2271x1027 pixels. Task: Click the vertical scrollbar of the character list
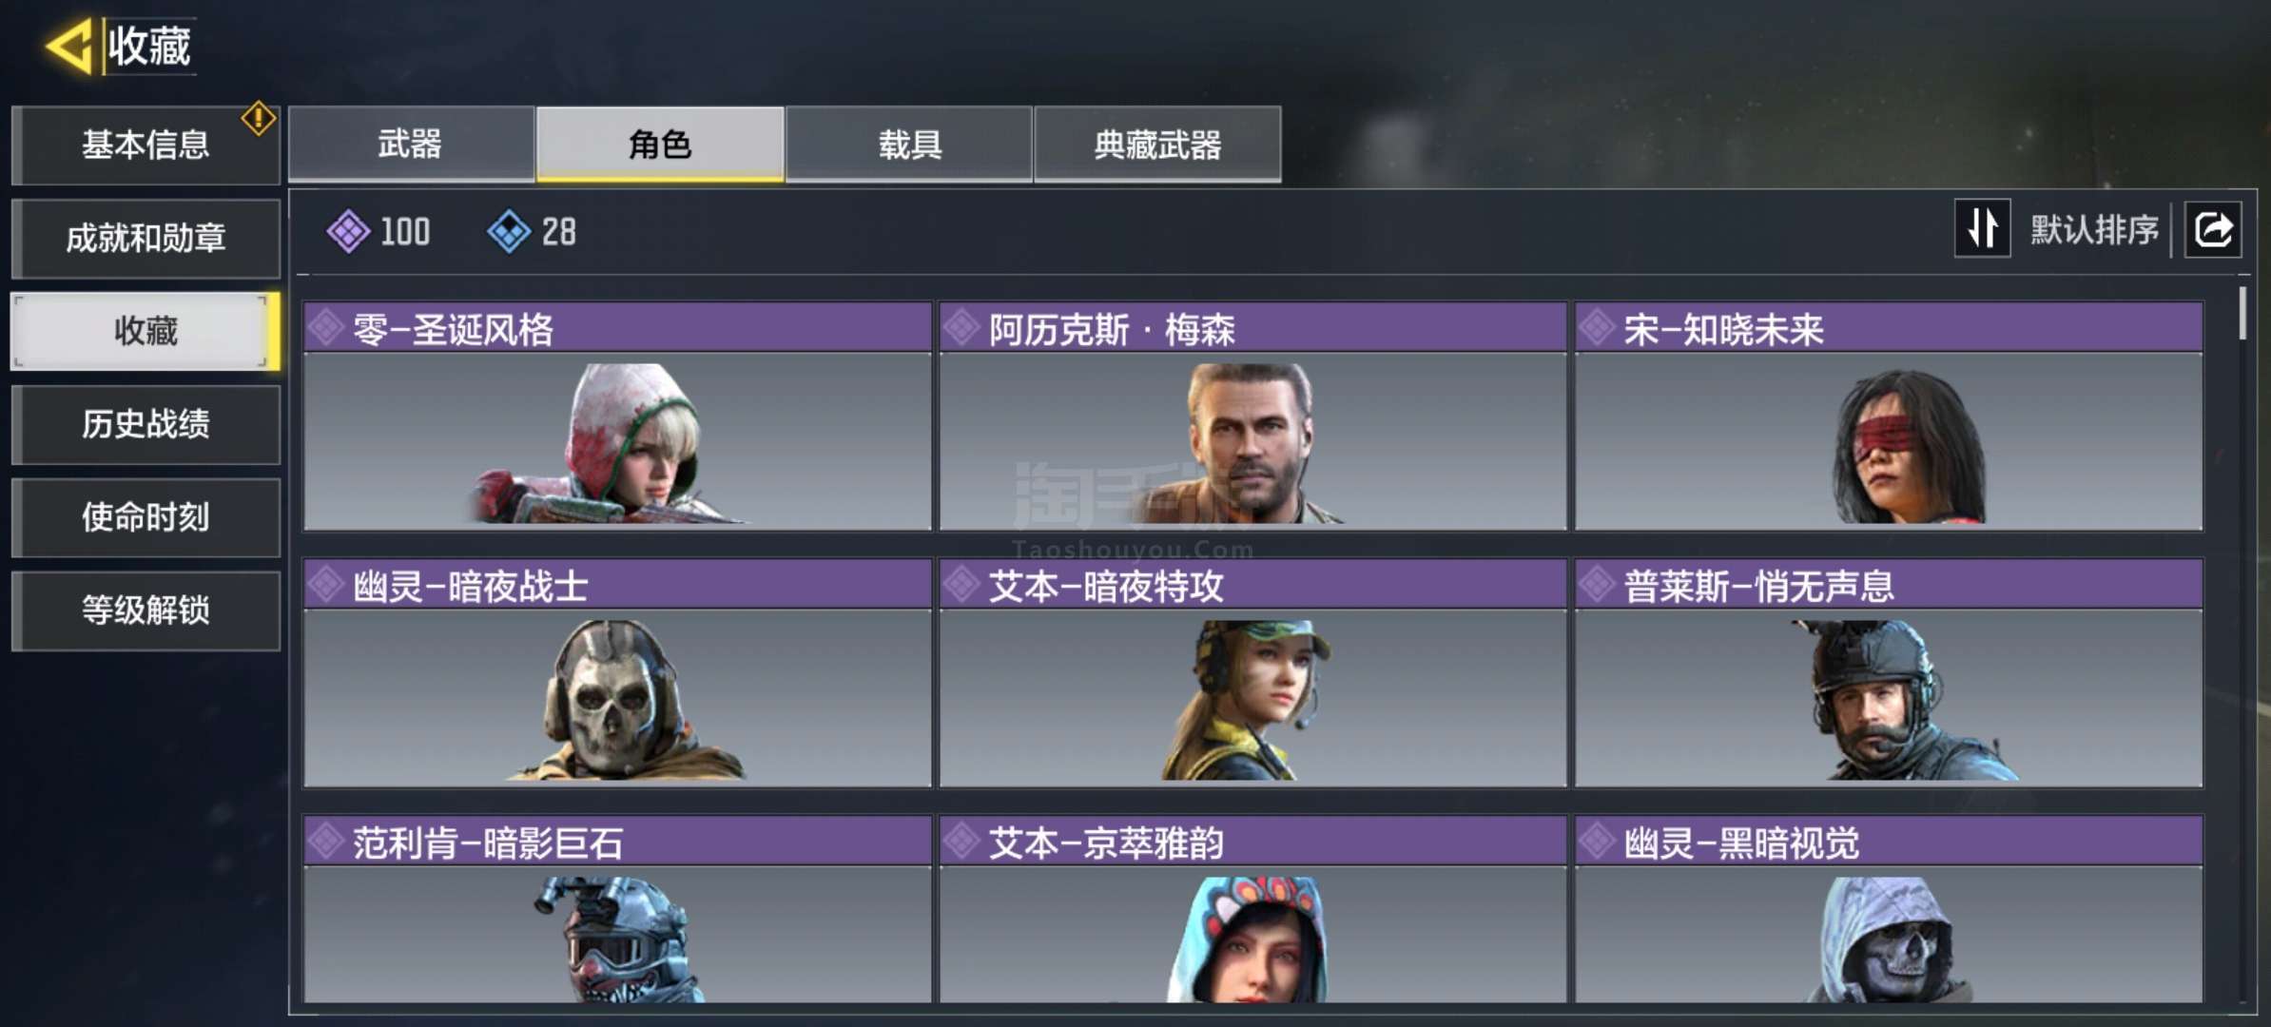[x=2242, y=314]
